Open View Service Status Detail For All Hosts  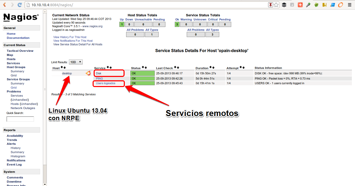(x=78, y=44)
